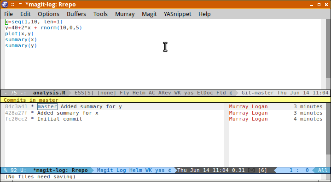
Task: Click ElDoc minor mode indicator
Action: (x=205, y=93)
